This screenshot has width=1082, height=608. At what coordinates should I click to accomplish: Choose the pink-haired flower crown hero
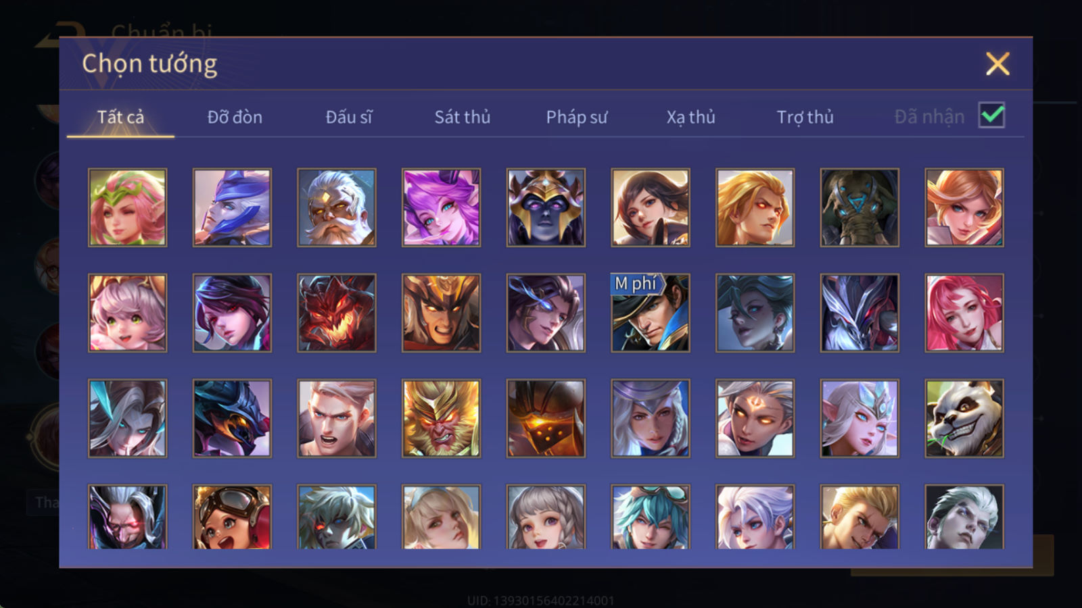click(x=127, y=207)
